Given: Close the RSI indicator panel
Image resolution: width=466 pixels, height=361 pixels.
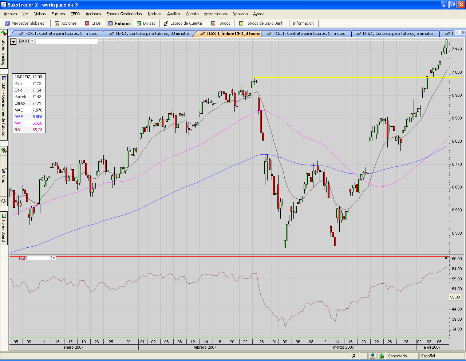Looking at the screenshot, I should 446,258.
